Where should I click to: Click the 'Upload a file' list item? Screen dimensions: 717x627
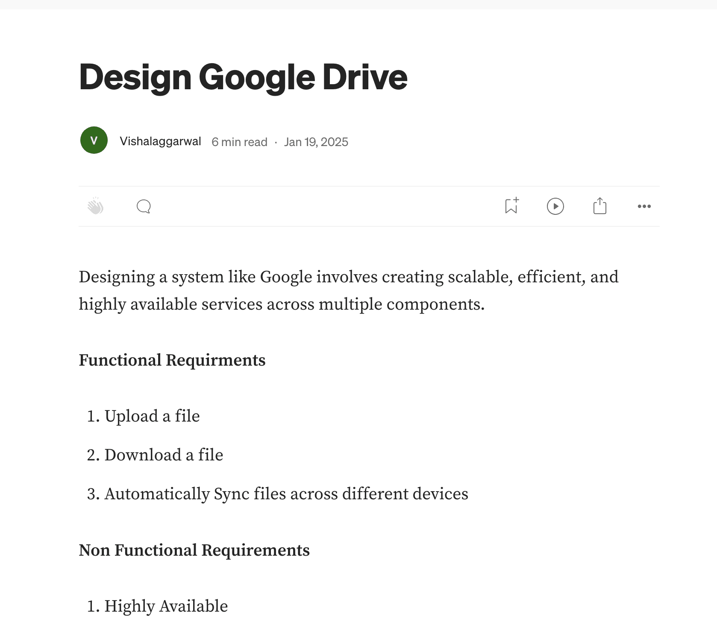152,416
